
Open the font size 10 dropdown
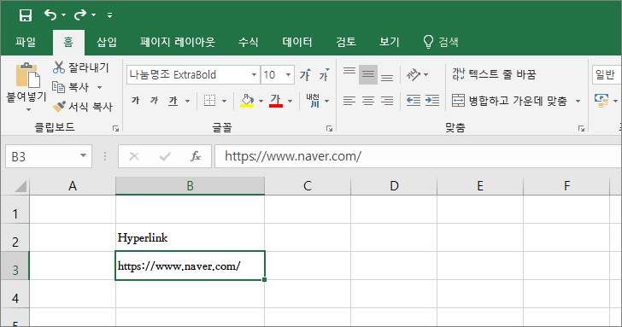point(289,75)
